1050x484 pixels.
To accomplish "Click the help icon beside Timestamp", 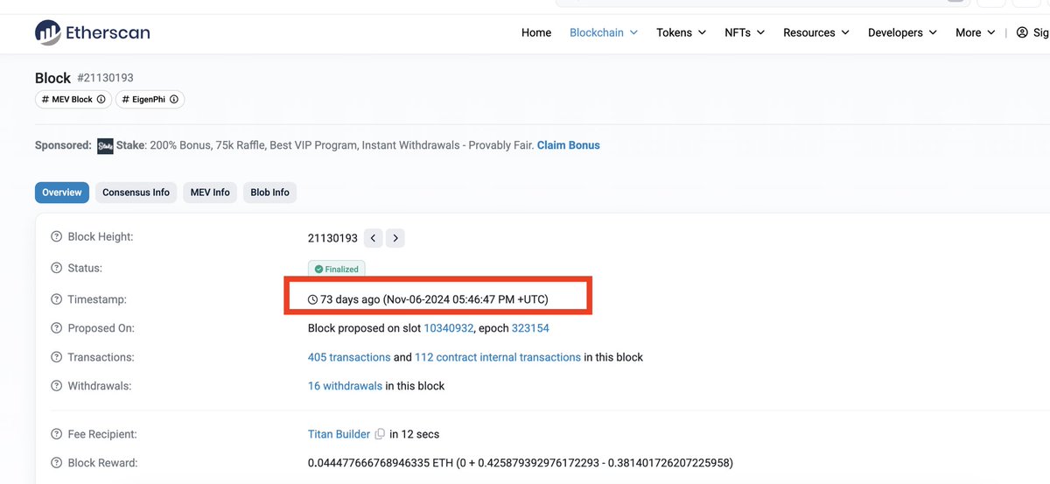I will tap(57, 299).
